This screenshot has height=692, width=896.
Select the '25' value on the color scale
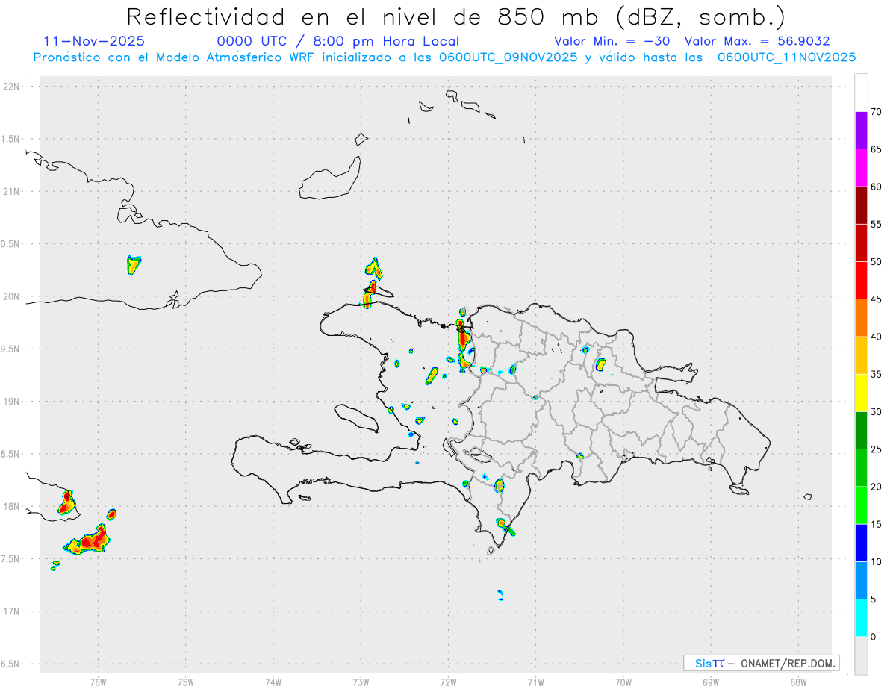[877, 449]
